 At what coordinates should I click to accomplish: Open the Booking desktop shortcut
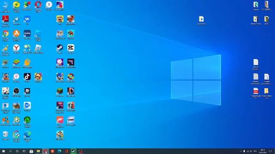pos(27,35)
